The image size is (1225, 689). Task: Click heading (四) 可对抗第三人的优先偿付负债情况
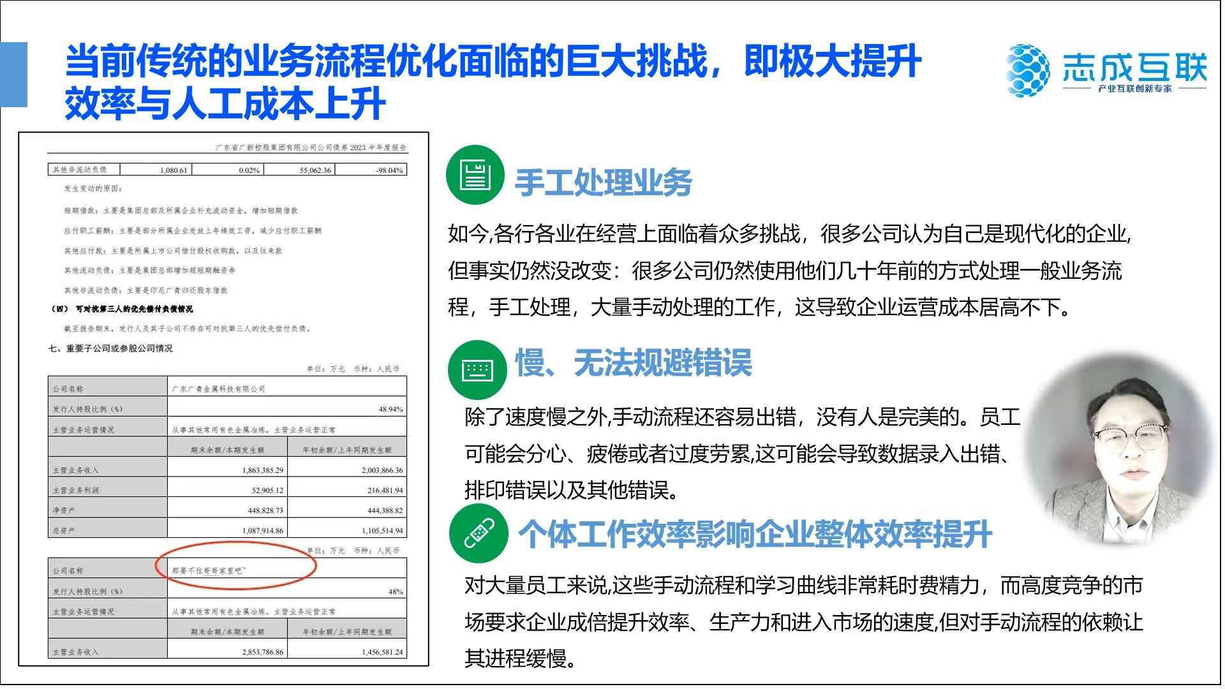click(x=122, y=309)
